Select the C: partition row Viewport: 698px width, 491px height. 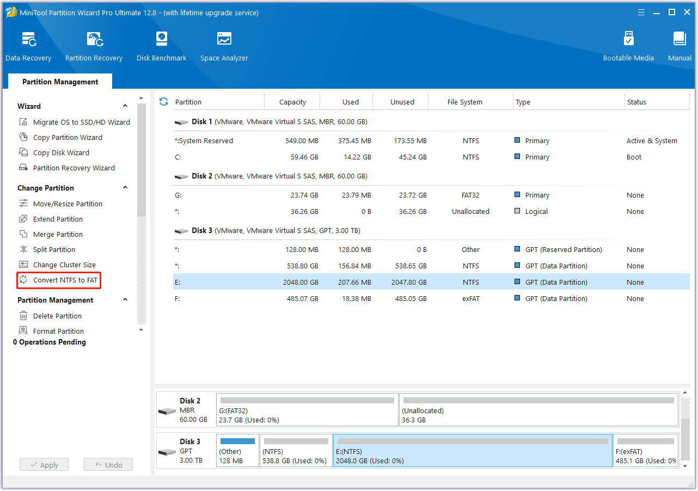point(431,157)
